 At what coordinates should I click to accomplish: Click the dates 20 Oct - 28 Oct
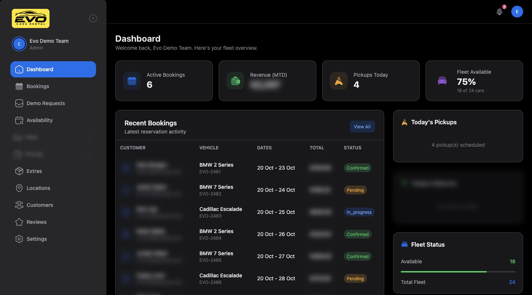276,278
